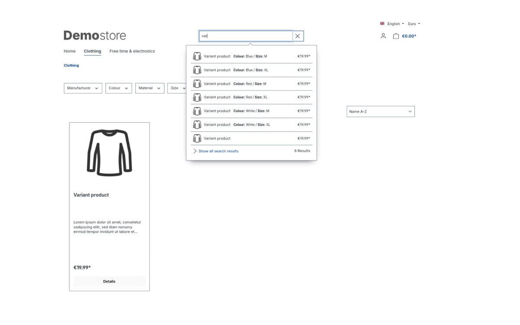This screenshot has width=520, height=325.
Task: Select Variant product Colour: Blue / Size: M
Action: point(251,56)
